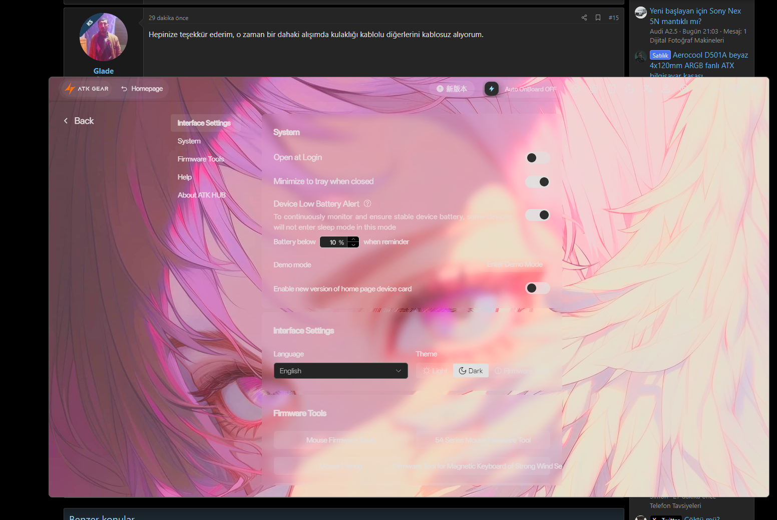Open the Dijital Fotoğraf Makineleri category
This screenshot has width=777, height=520.
coord(687,41)
